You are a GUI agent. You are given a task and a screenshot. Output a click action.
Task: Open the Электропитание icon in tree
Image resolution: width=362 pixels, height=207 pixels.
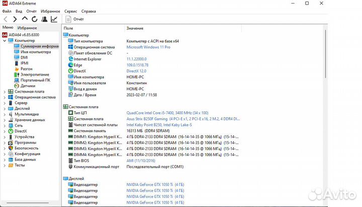[x=17, y=75]
